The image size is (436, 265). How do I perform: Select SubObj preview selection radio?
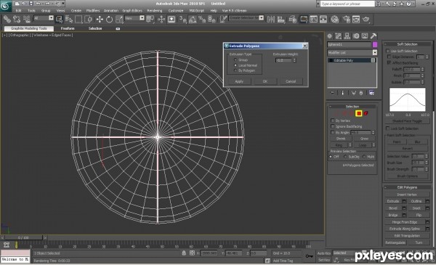pos(345,157)
